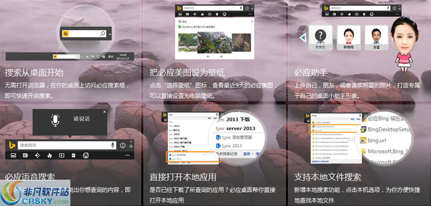Open the flame trending icon in the large toolbar
The image size is (431, 206).
coord(49,155)
